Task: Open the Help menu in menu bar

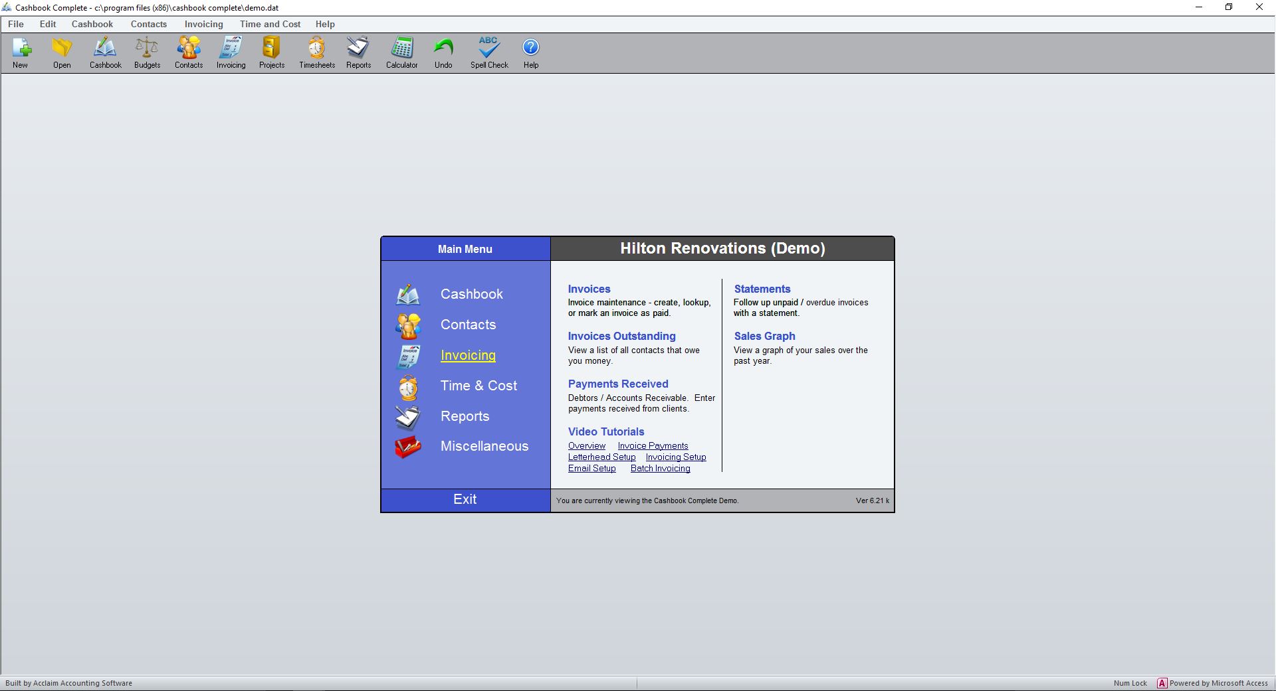Action: (325, 24)
